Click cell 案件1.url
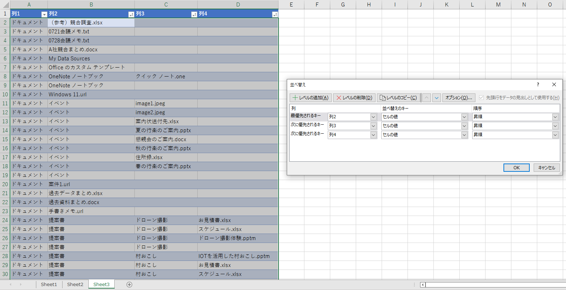The height and width of the screenshot is (290, 566). click(x=91, y=184)
